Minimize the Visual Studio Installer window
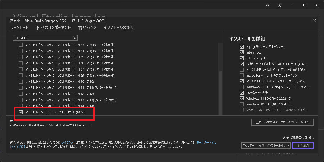Screen dimensions: 324x162 coord(292,5)
